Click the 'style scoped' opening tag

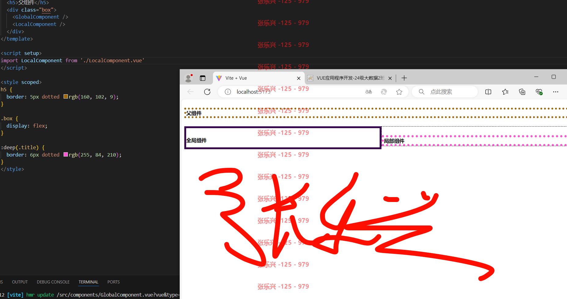tap(21, 82)
